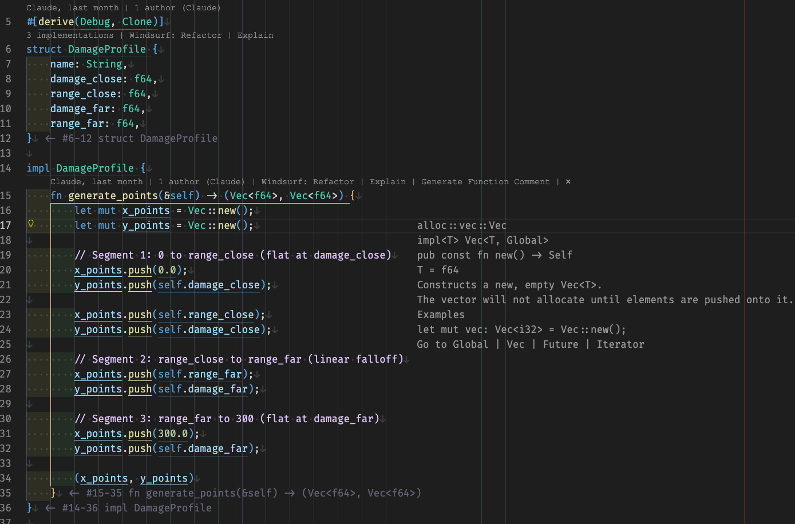Click line number 26 in the gutter
795x524 pixels.
pyautogui.click(x=6, y=359)
